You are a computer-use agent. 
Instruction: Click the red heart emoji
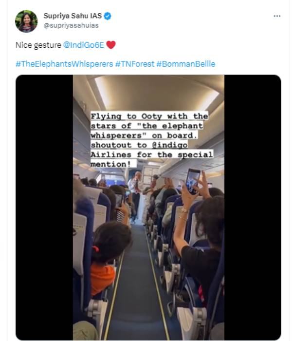coord(111,45)
